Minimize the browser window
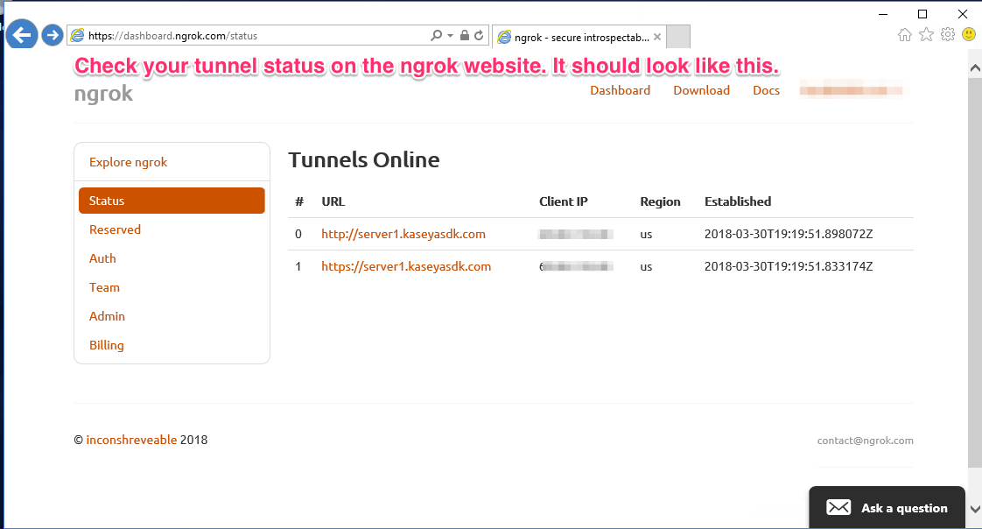This screenshot has width=982, height=529. click(883, 14)
